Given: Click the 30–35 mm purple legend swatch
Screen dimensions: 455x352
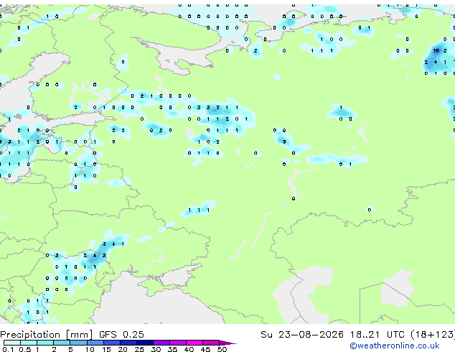Looking at the screenshot, I should (x=161, y=343).
